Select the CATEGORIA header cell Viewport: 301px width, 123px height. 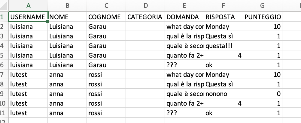[145, 17]
